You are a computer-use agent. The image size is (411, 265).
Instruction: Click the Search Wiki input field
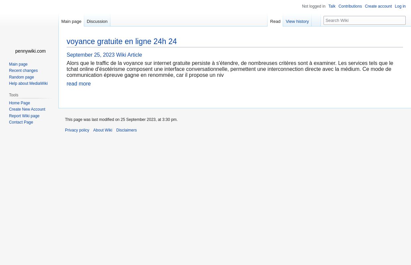pos(365,20)
